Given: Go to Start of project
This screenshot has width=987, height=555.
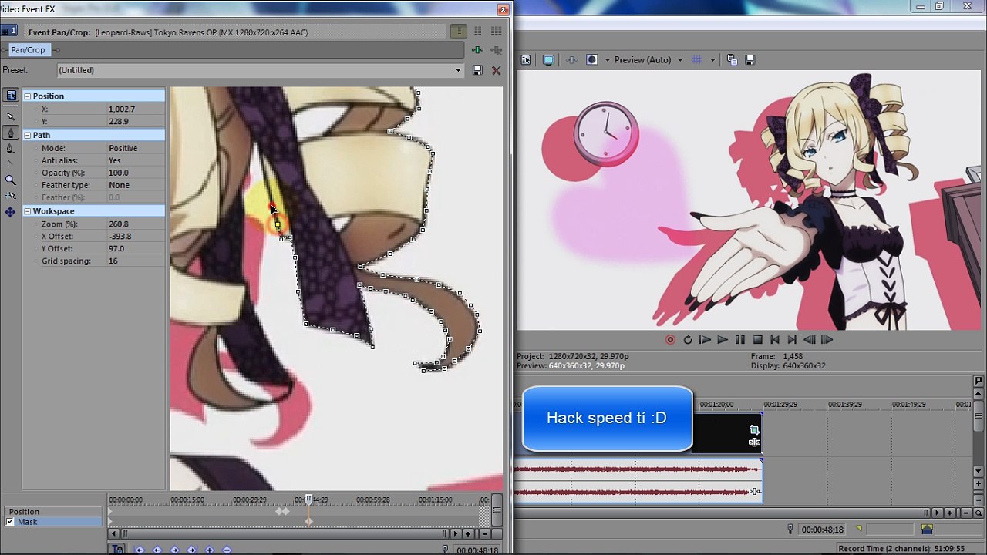Looking at the screenshot, I should pyautogui.click(x=775, y=340).
